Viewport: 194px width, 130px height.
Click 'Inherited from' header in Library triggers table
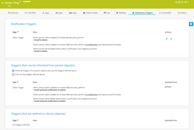(171, 121)
